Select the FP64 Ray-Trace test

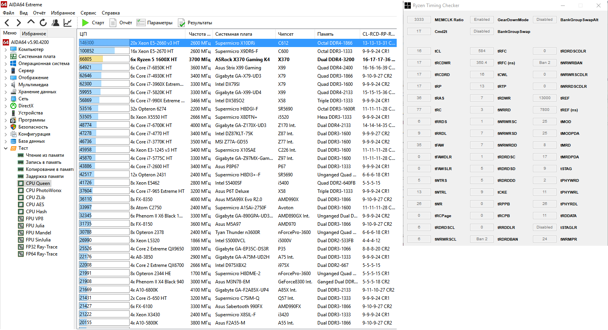click(42, 254)
